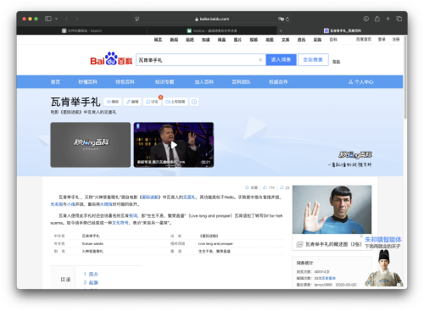Play the talk show video thumbnail
This screenshot has height=311, width=424.
(174, 145)
